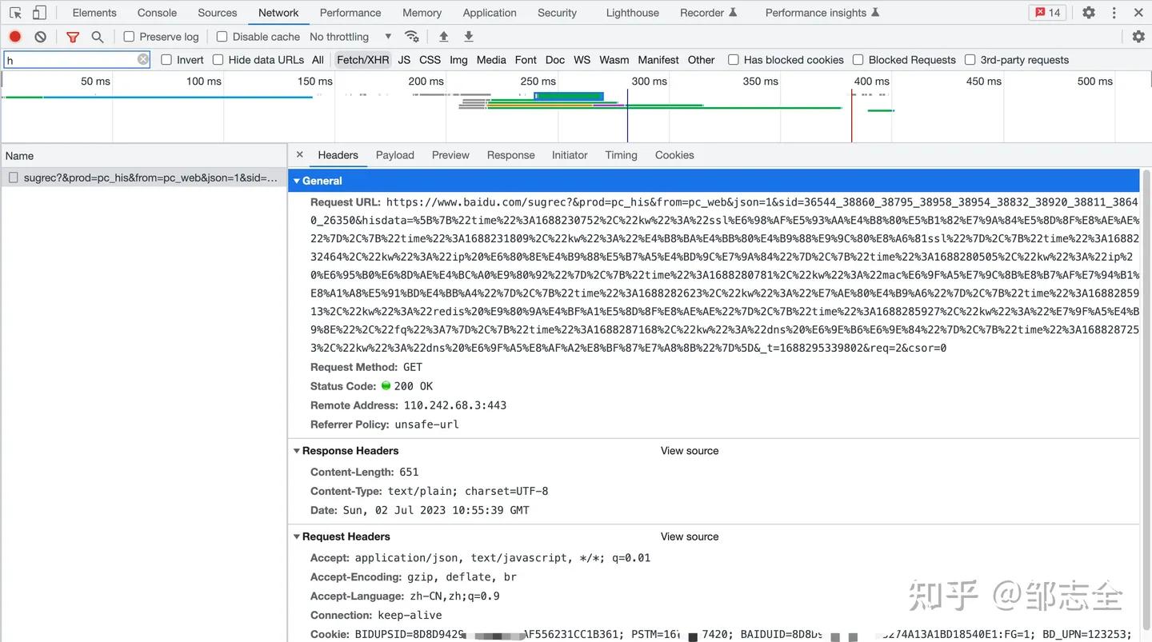Stop recording network log

(x=15, y=37)
